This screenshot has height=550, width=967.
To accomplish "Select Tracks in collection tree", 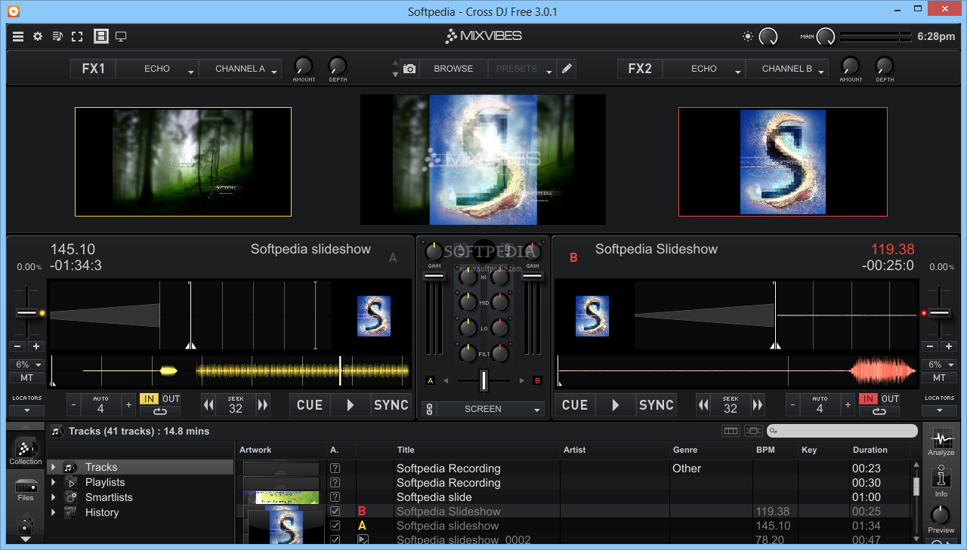I will (x=101, y=467).
